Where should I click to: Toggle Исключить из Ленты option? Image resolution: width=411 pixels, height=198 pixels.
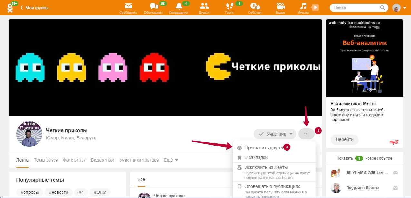pos(266,167)
